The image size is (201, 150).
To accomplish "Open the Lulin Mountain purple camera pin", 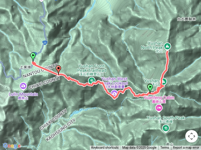I will pos(23,86).
